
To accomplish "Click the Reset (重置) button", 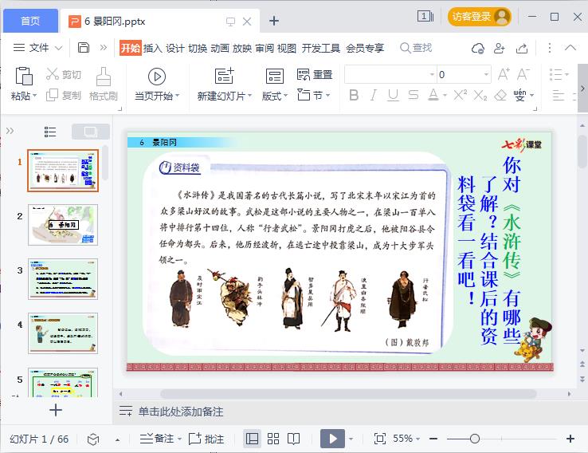I will [315, 74].
